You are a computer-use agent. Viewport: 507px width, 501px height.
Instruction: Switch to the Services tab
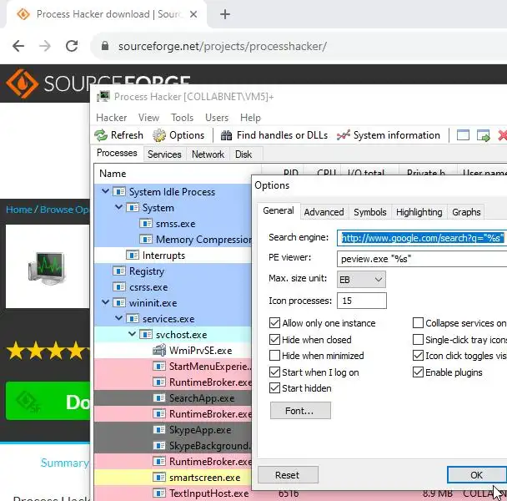pyautogui.click(x=164, y=154)
